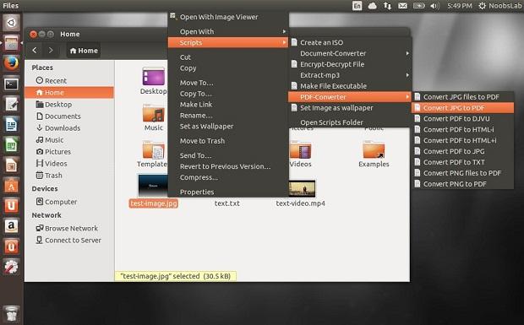Choose Convert JPG files to PDF
Image resolution: width=524 pixels, height=325 pixels.
(463, 97)
